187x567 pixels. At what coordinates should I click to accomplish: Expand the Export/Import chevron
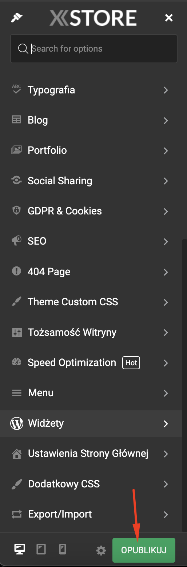point(166,514)
